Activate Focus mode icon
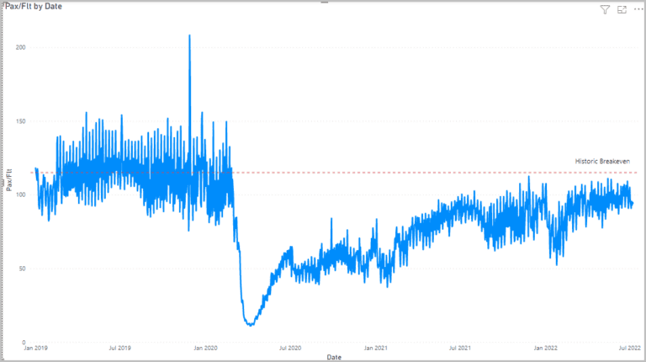 coord(622,9)
